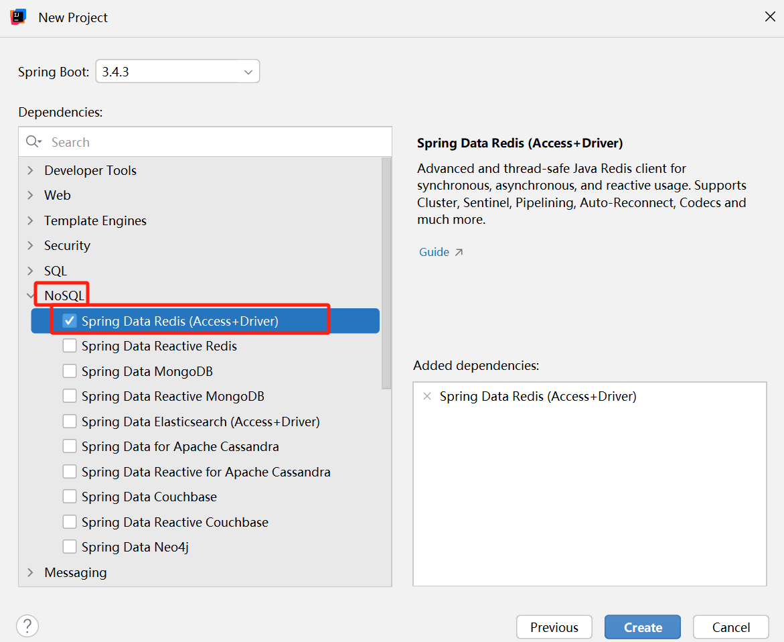Go back with Previous button

coord(554,627)
